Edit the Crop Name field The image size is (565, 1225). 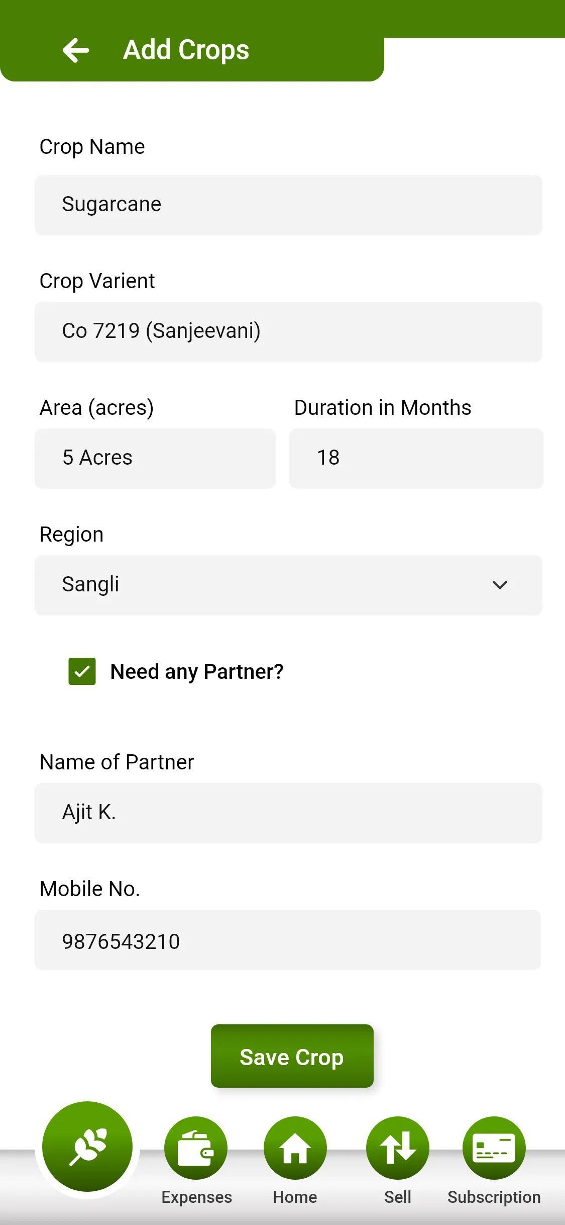288,205
